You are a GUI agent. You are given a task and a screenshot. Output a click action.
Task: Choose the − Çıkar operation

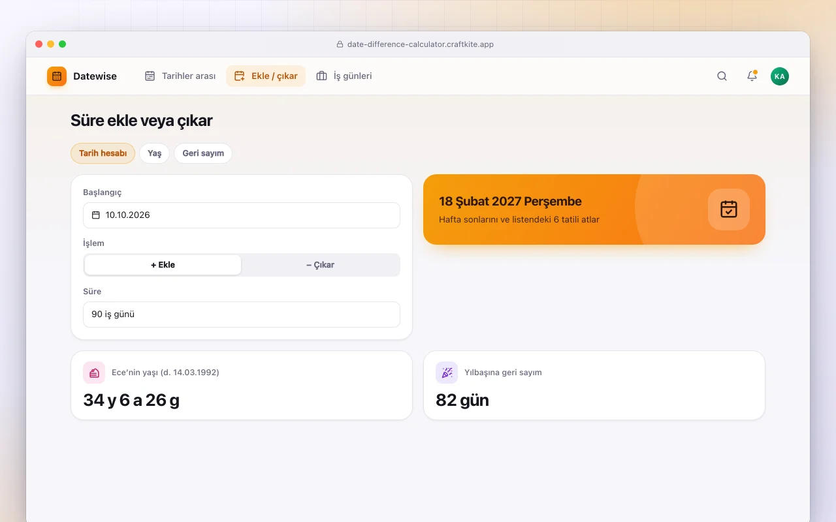click(x=320, y=265)
